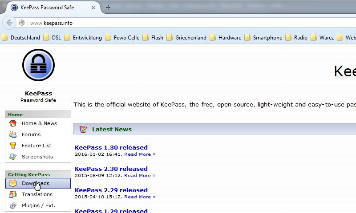Click the lightbulb icon beside Feature List
The height and width of the screenshot is (213, 356).
[x=13, y=146]
